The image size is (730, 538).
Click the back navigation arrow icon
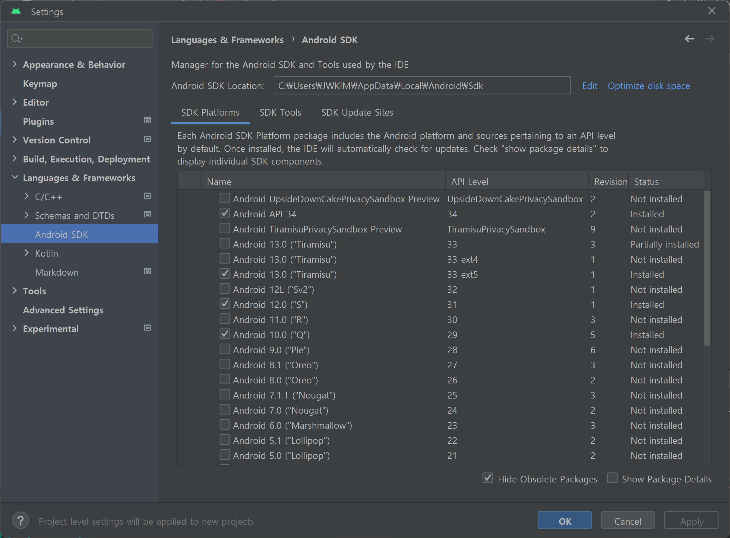click(689, 39)
